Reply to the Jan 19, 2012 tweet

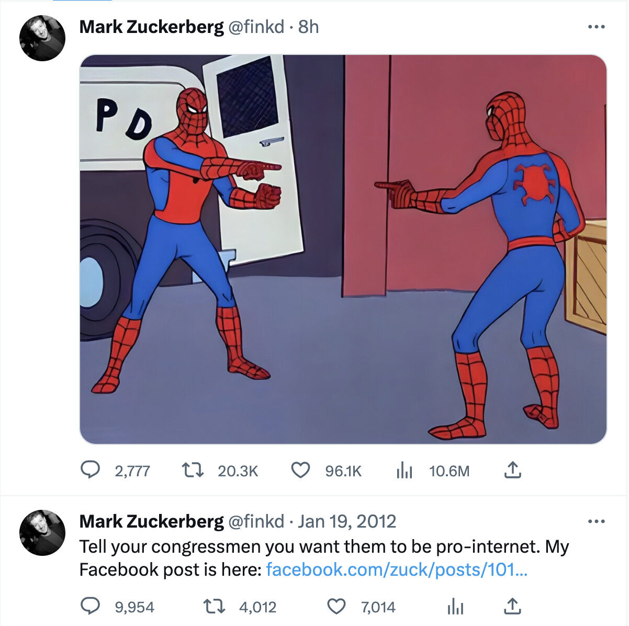point(91,606)
